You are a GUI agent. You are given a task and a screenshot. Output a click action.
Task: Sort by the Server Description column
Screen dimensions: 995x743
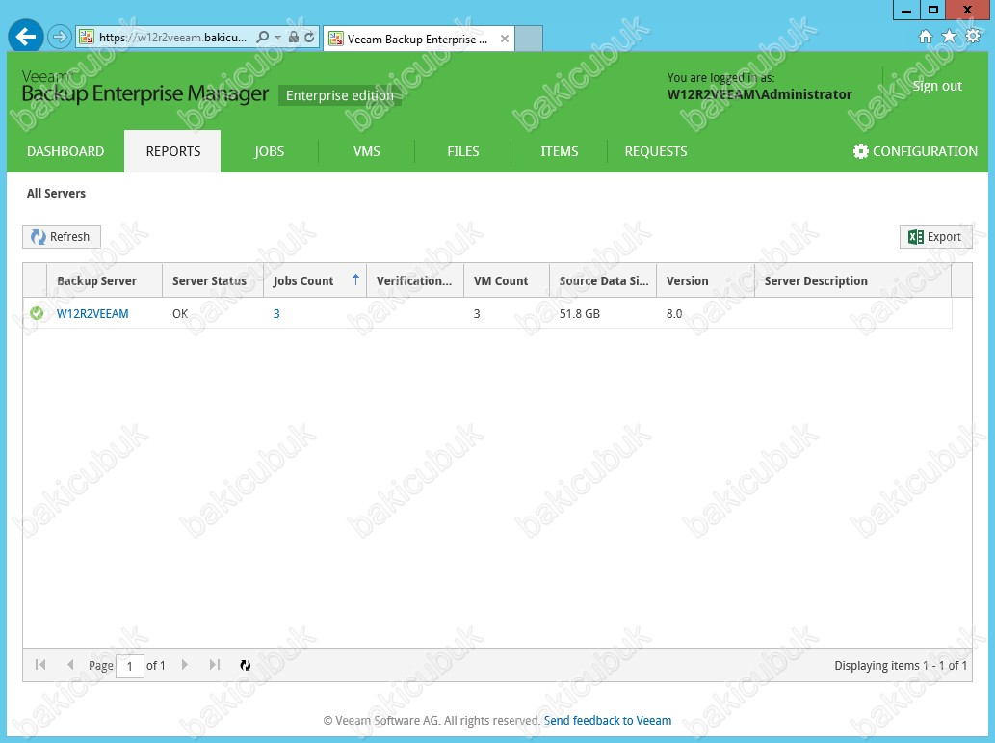852,280
